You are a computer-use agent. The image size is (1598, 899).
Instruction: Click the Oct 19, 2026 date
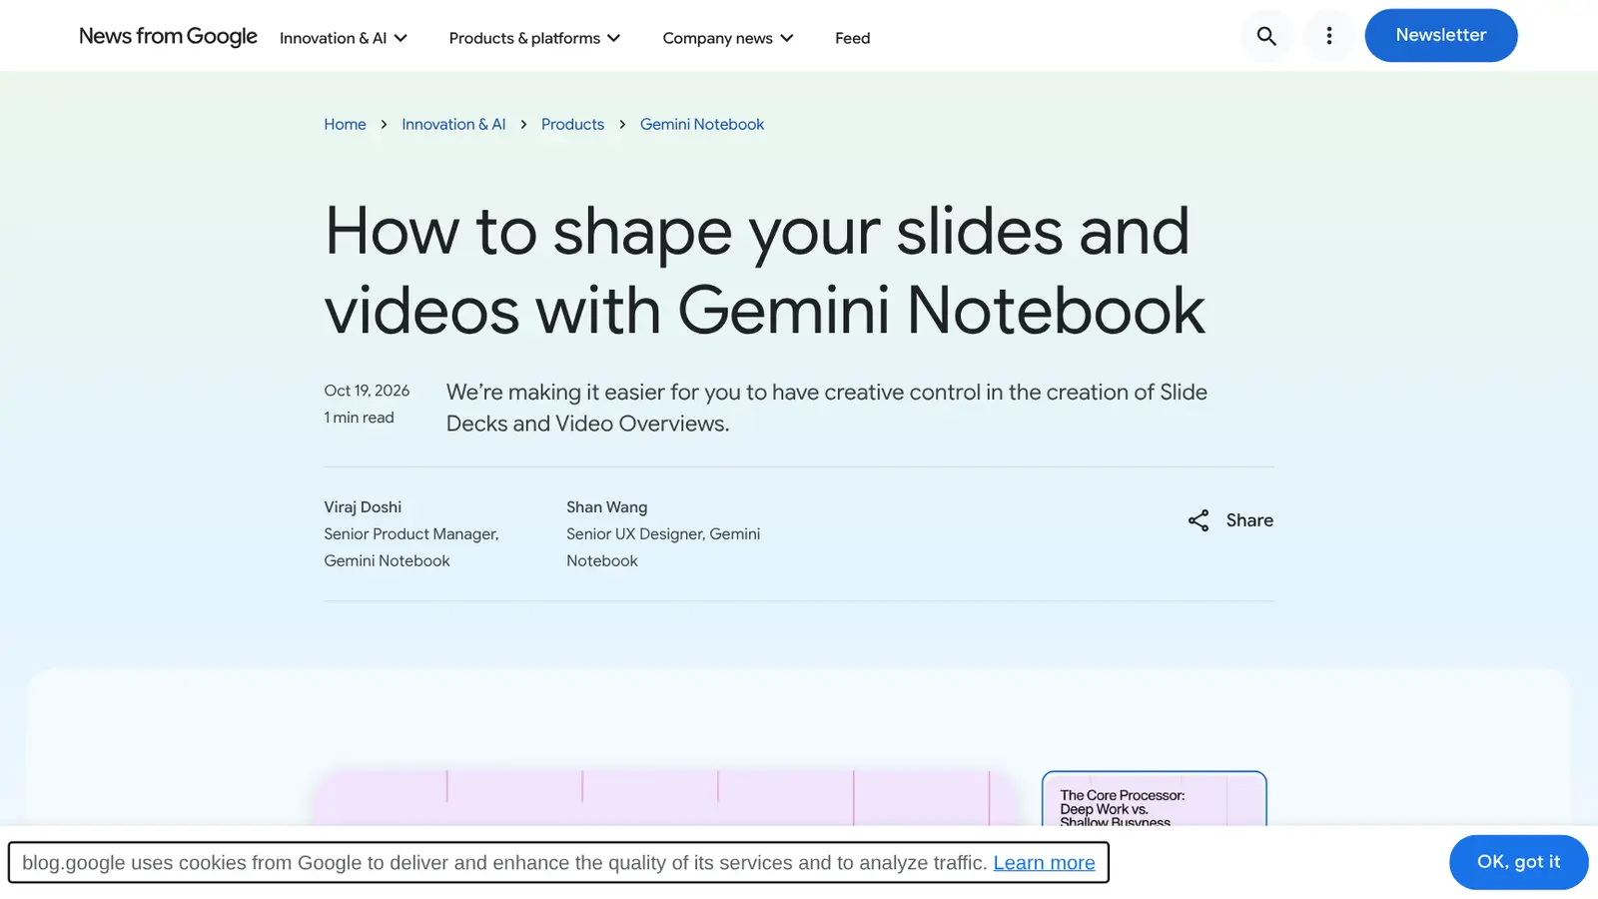(x=367, y=391)
